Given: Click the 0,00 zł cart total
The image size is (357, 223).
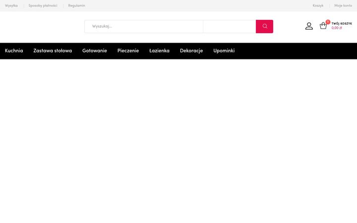Looking at the screenshot, I should pos(337,28).
